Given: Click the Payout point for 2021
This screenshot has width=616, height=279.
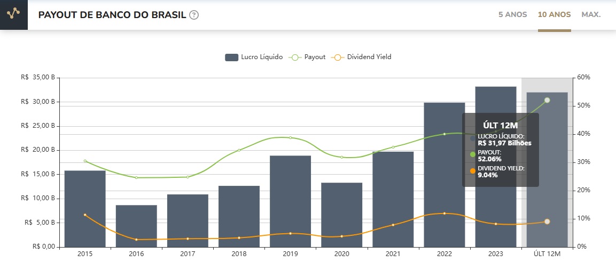Looking at the screenshot, I should pyautogui.click(x=393, y=147).
